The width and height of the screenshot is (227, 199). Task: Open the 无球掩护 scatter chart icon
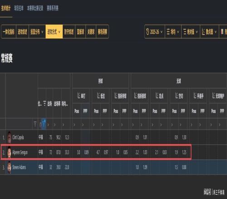click(213, 95)
